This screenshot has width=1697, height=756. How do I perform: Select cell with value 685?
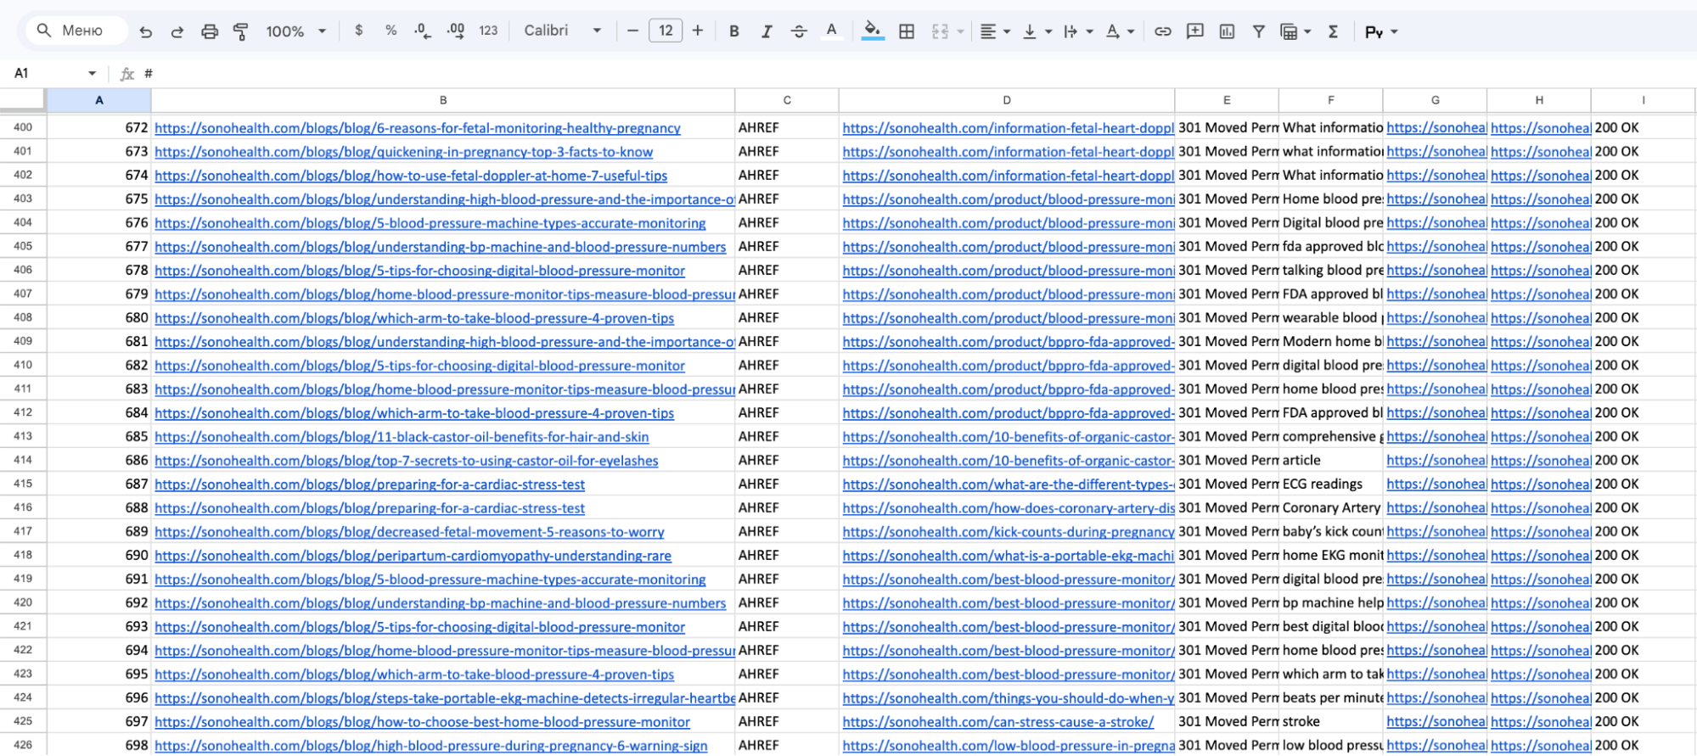pyautogui.click(x=99, y=436)
